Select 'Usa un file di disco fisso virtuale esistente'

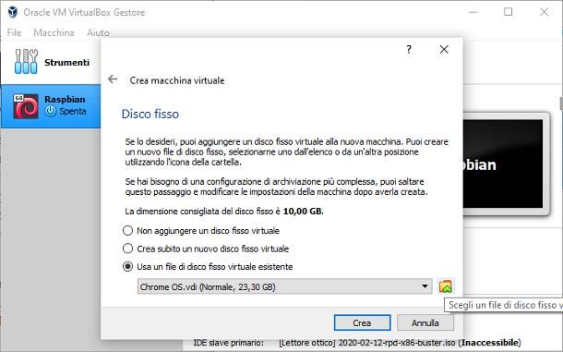click(x=208, y=266)
